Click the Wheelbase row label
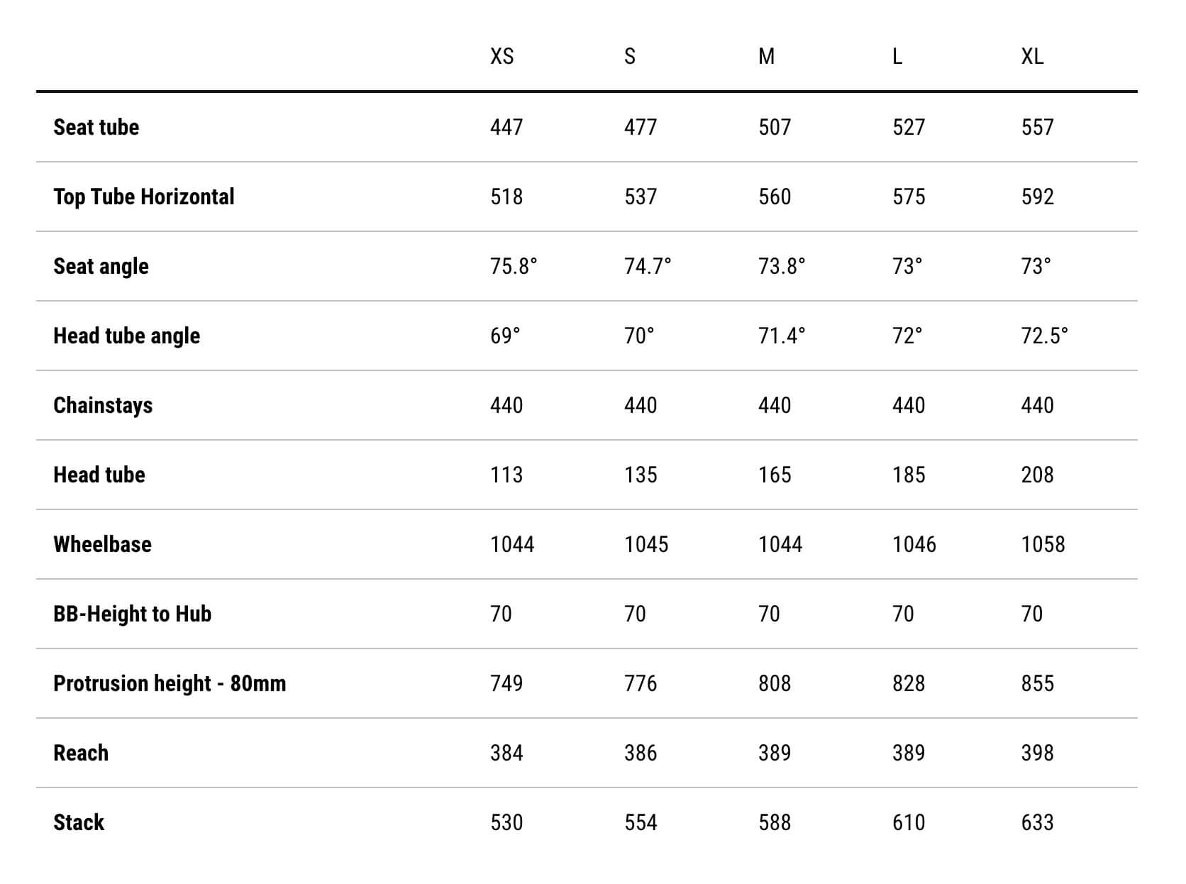Screen dimensions: 1186x884 pyautogui.click(x=103, y=544)
